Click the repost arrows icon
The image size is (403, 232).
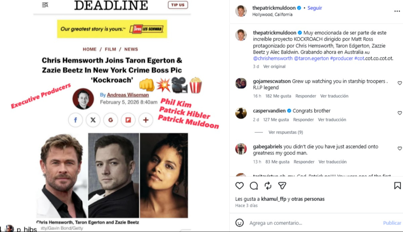point(268,185)
